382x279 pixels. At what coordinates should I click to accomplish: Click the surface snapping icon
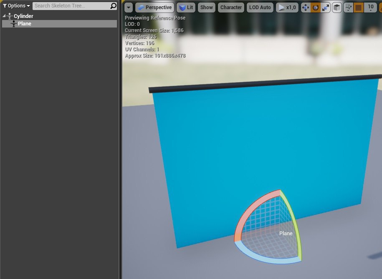point(348,8)
